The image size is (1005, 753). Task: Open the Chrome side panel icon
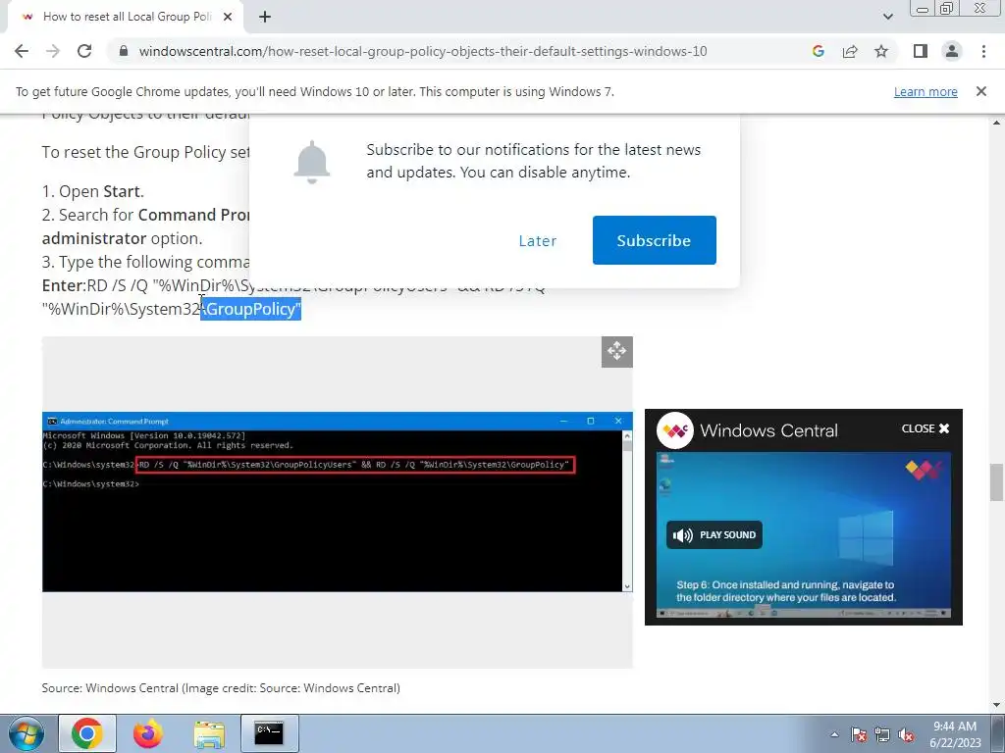click(921, 51)
